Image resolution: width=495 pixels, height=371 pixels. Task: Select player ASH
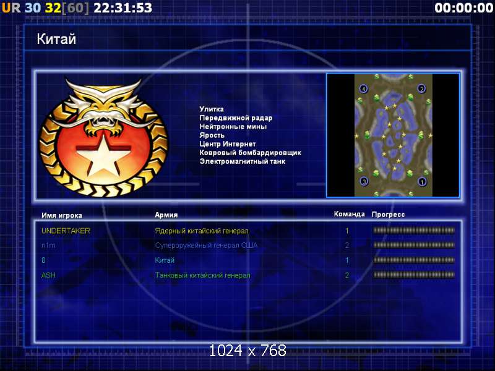pos(48,275)
